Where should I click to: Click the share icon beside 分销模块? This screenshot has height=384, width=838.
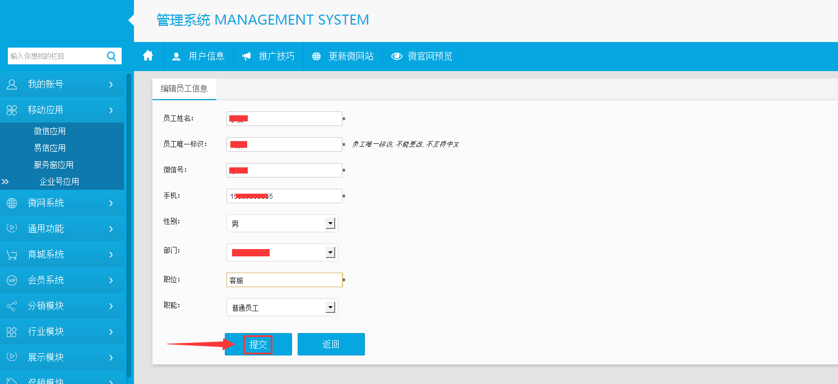pos(12,306)
